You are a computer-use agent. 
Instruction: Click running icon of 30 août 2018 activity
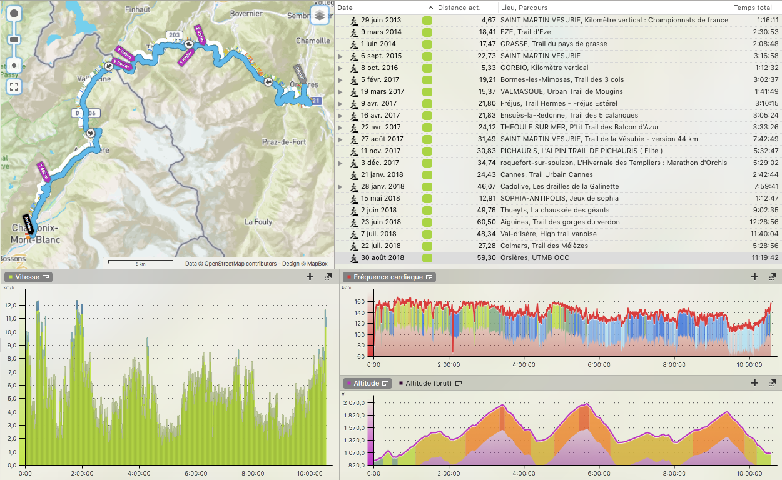tap(353, 257)
